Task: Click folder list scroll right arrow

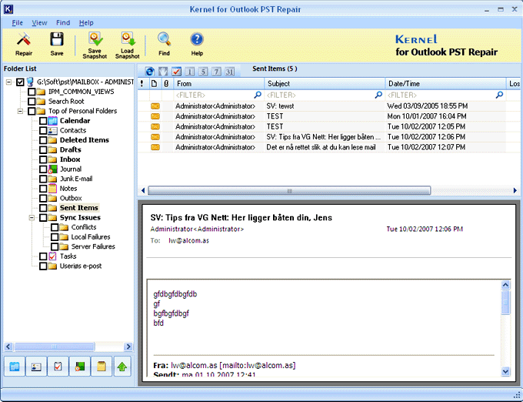Action: tap(128, 347)
